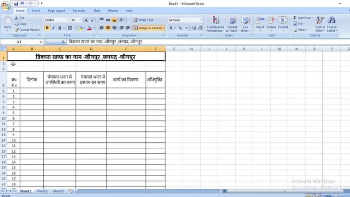This screenshot has height=197, width=350.
Task: Open the font name dropdown
Action: click(68, 20)
